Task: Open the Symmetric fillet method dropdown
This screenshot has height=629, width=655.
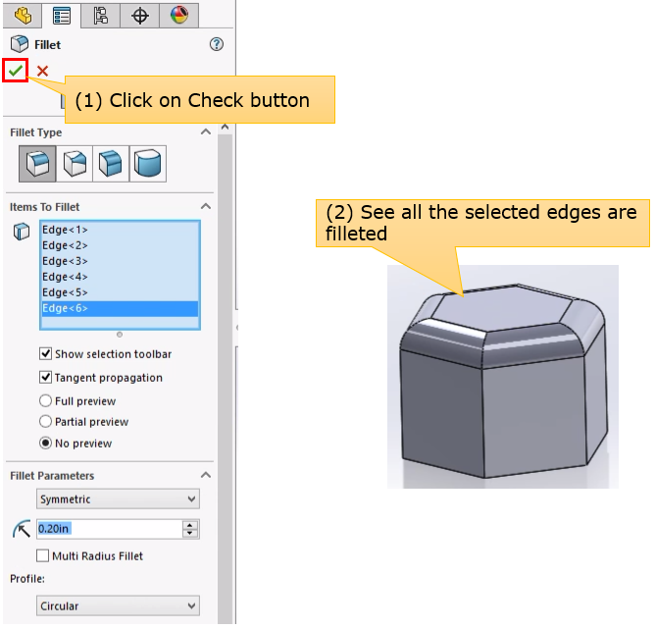Action: tap(118, 499)
